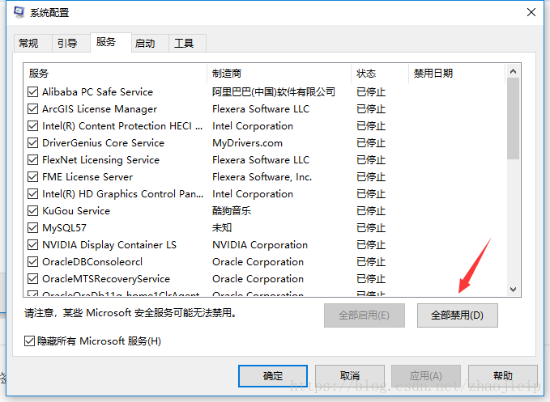Open the 工具 tab
Image resolution: width=550 pixels, height=402 pixels.
(x=187, y=44)
